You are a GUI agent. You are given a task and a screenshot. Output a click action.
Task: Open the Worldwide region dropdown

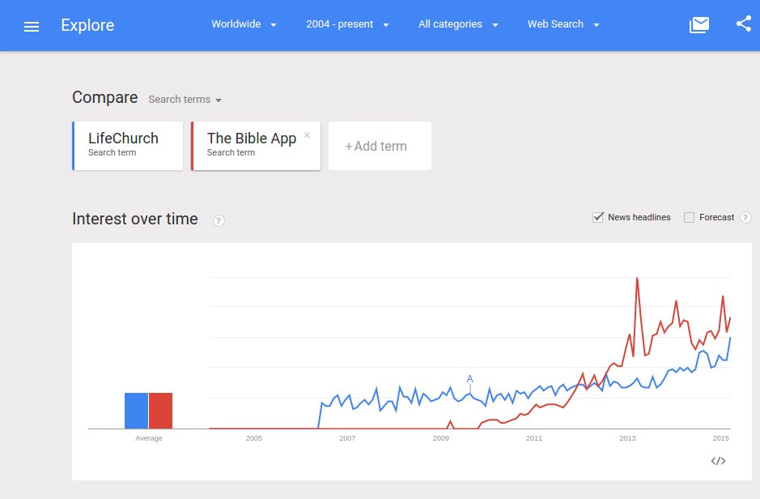pos(244,24)
